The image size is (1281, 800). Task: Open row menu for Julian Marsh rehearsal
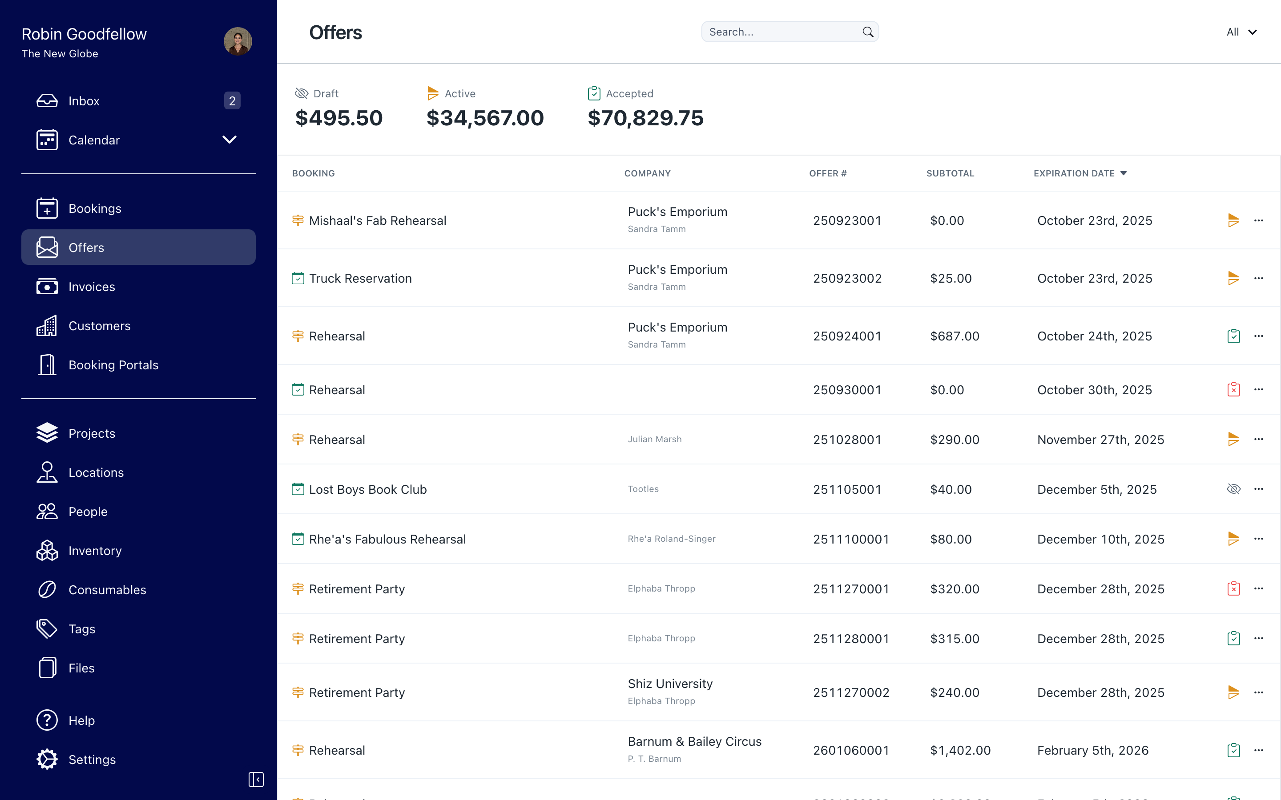point(1259,439)
